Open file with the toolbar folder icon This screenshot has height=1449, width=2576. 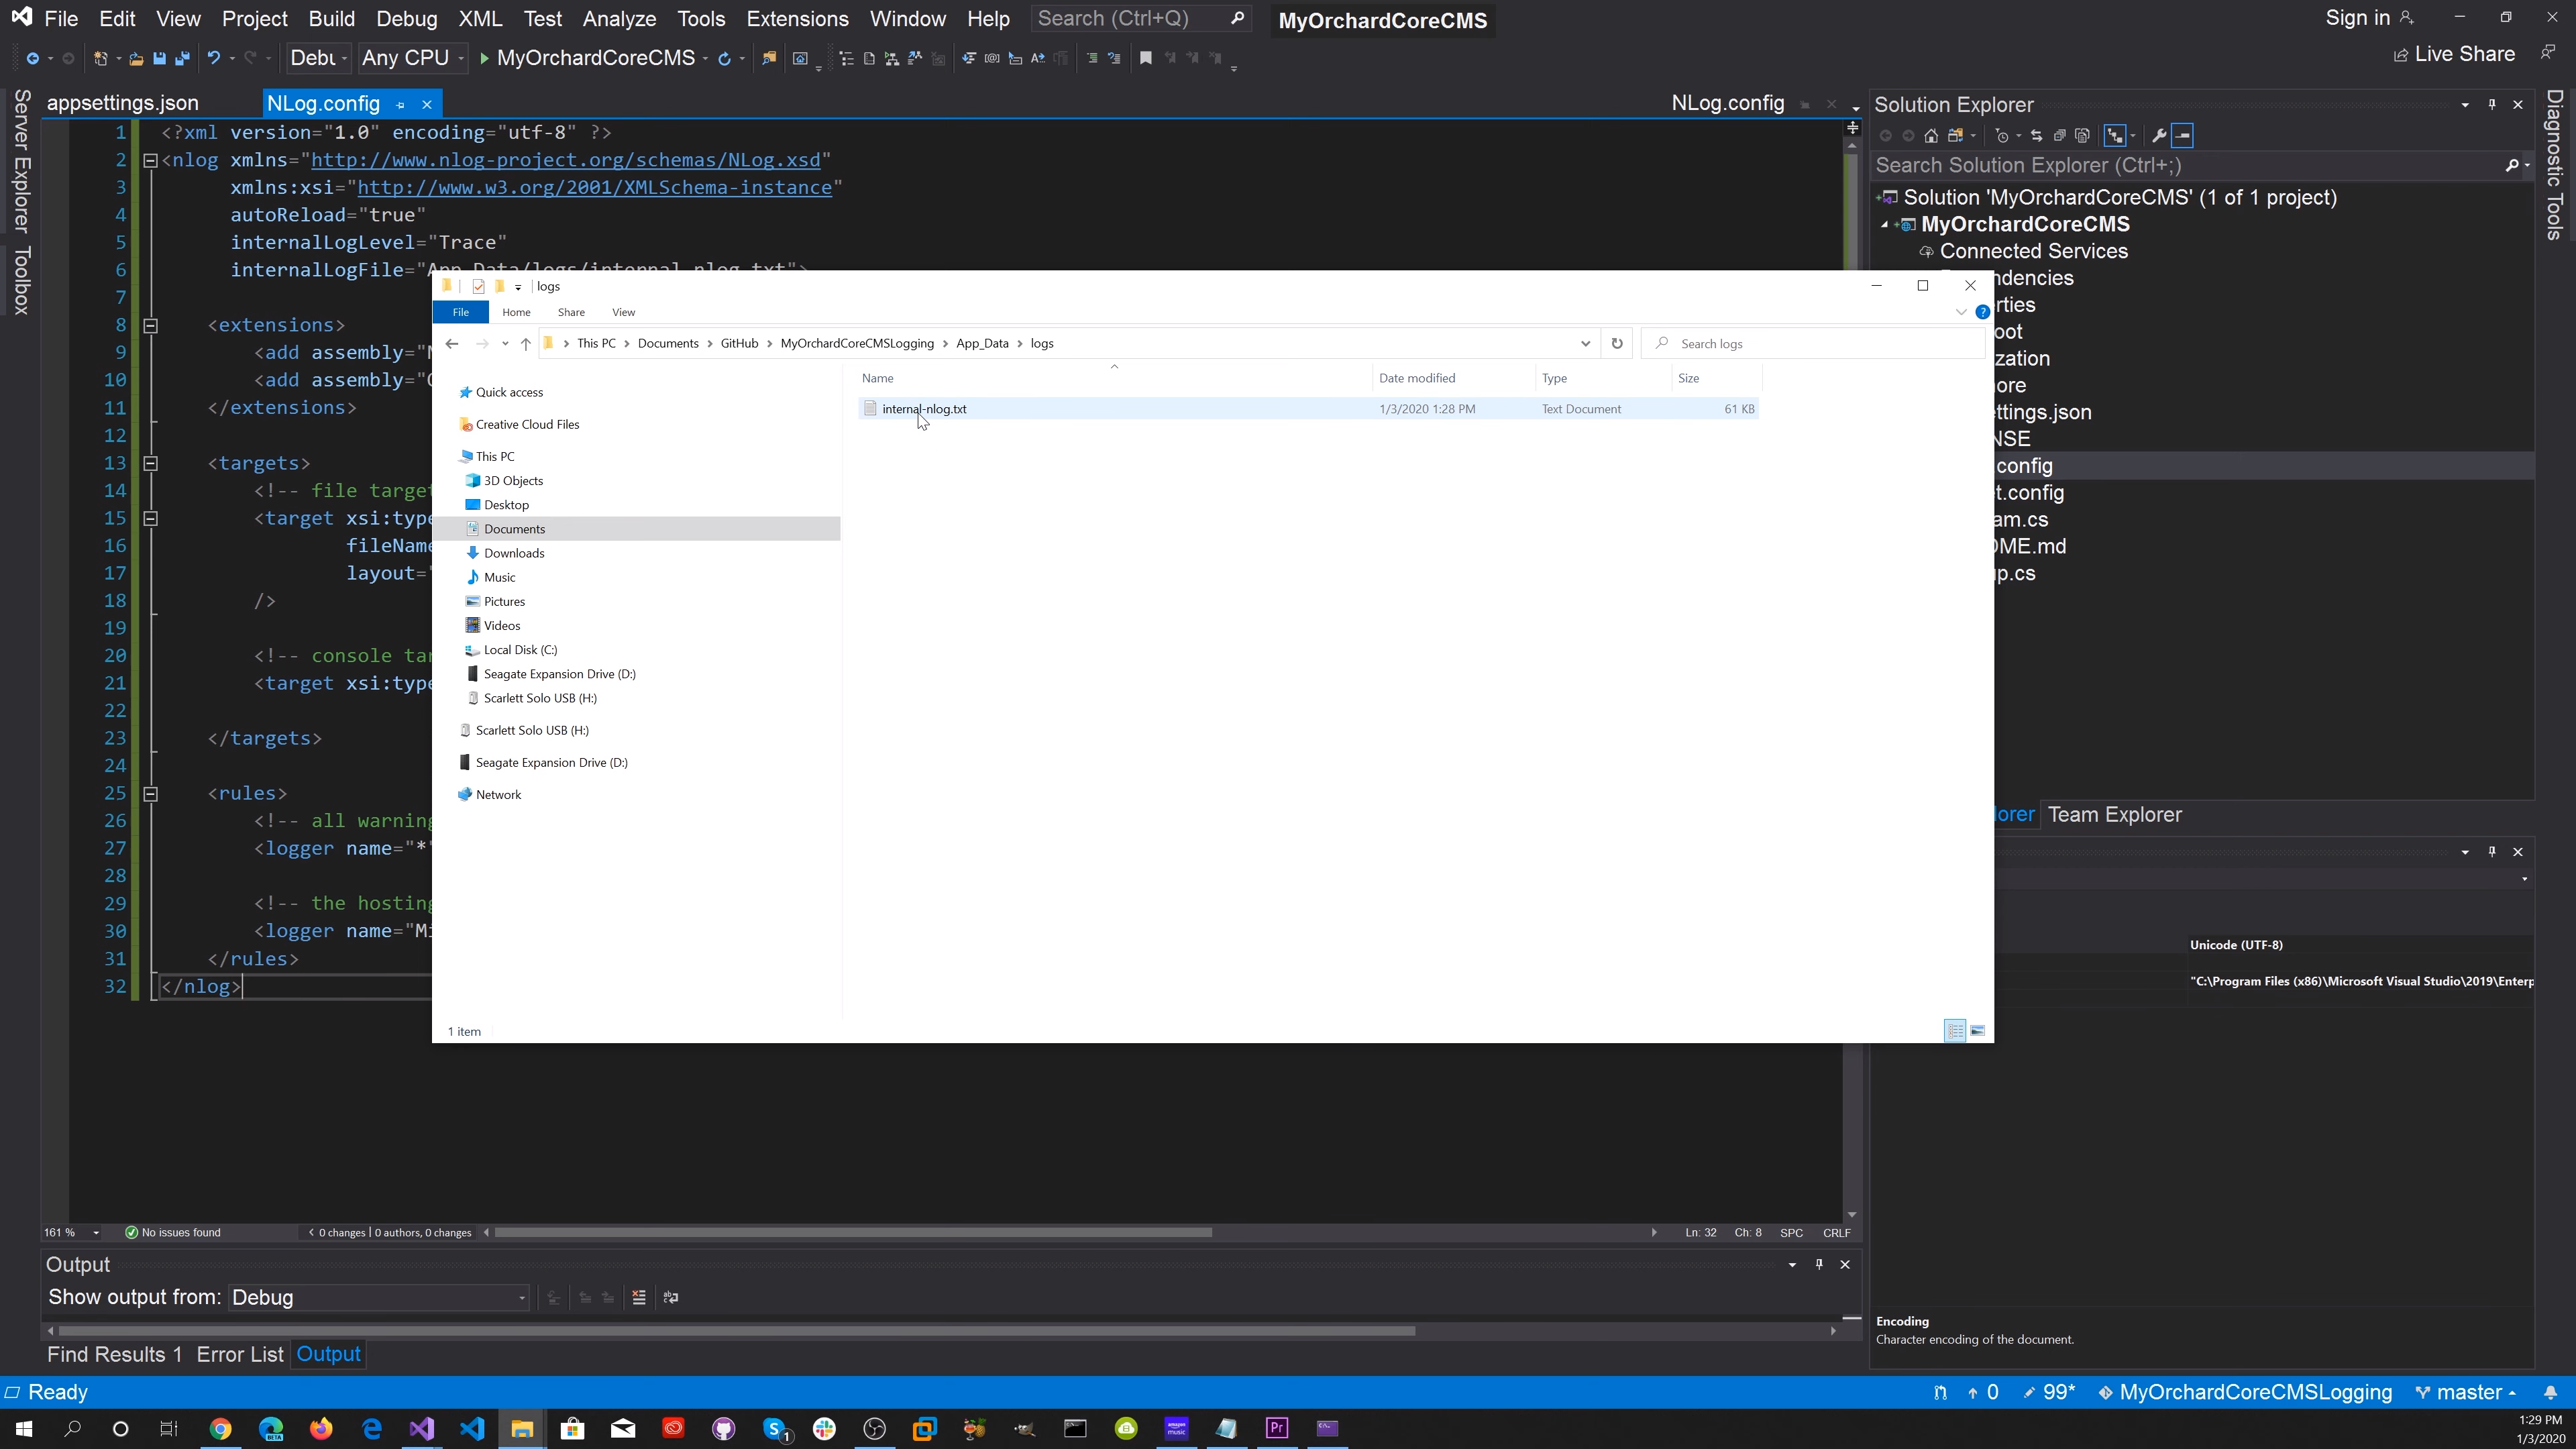pos(136,59)
